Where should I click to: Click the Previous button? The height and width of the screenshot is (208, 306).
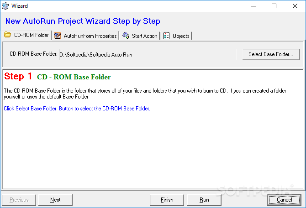coord(19,200)
